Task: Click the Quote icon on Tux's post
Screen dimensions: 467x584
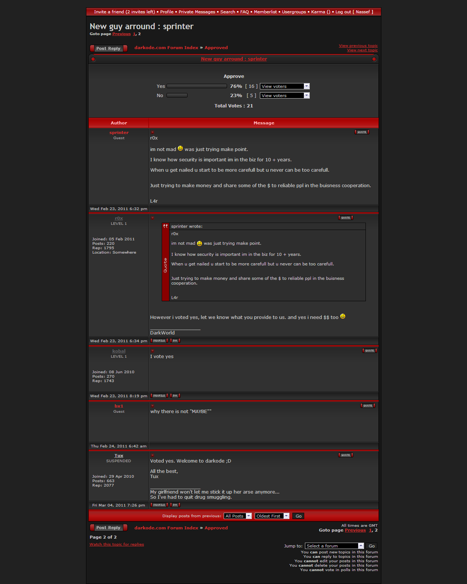Action: tap(345, 455)
